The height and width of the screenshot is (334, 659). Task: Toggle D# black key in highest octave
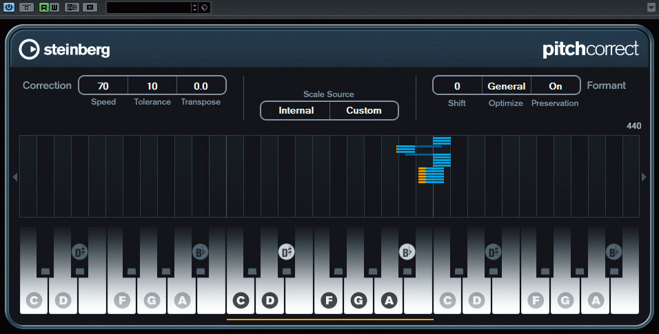(x=493, y=251)
